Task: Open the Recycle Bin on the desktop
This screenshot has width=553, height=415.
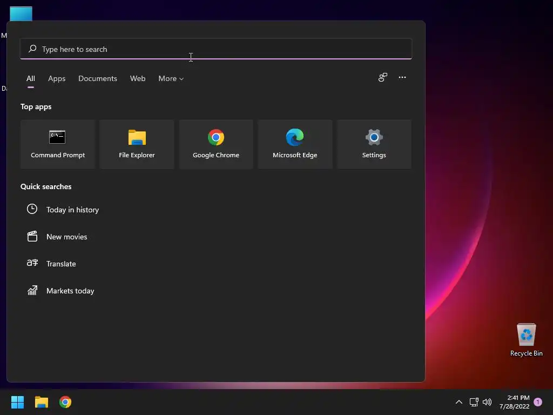Action: (526, 340)
